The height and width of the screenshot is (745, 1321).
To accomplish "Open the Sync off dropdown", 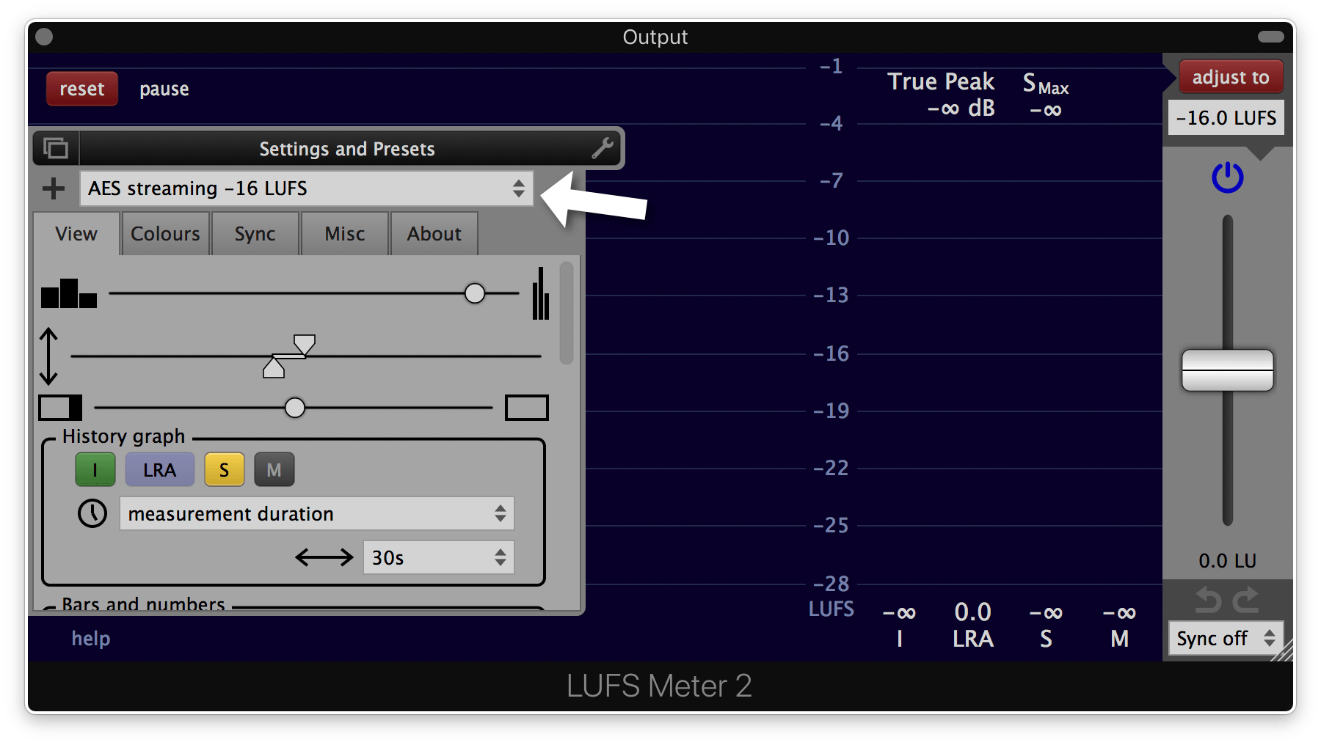I will click(x=1226, y=638).
